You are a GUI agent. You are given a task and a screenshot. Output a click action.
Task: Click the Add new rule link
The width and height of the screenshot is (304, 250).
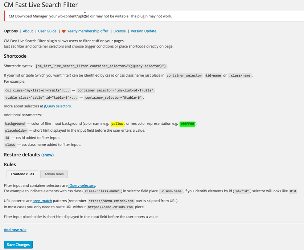[x=15, y=230]
